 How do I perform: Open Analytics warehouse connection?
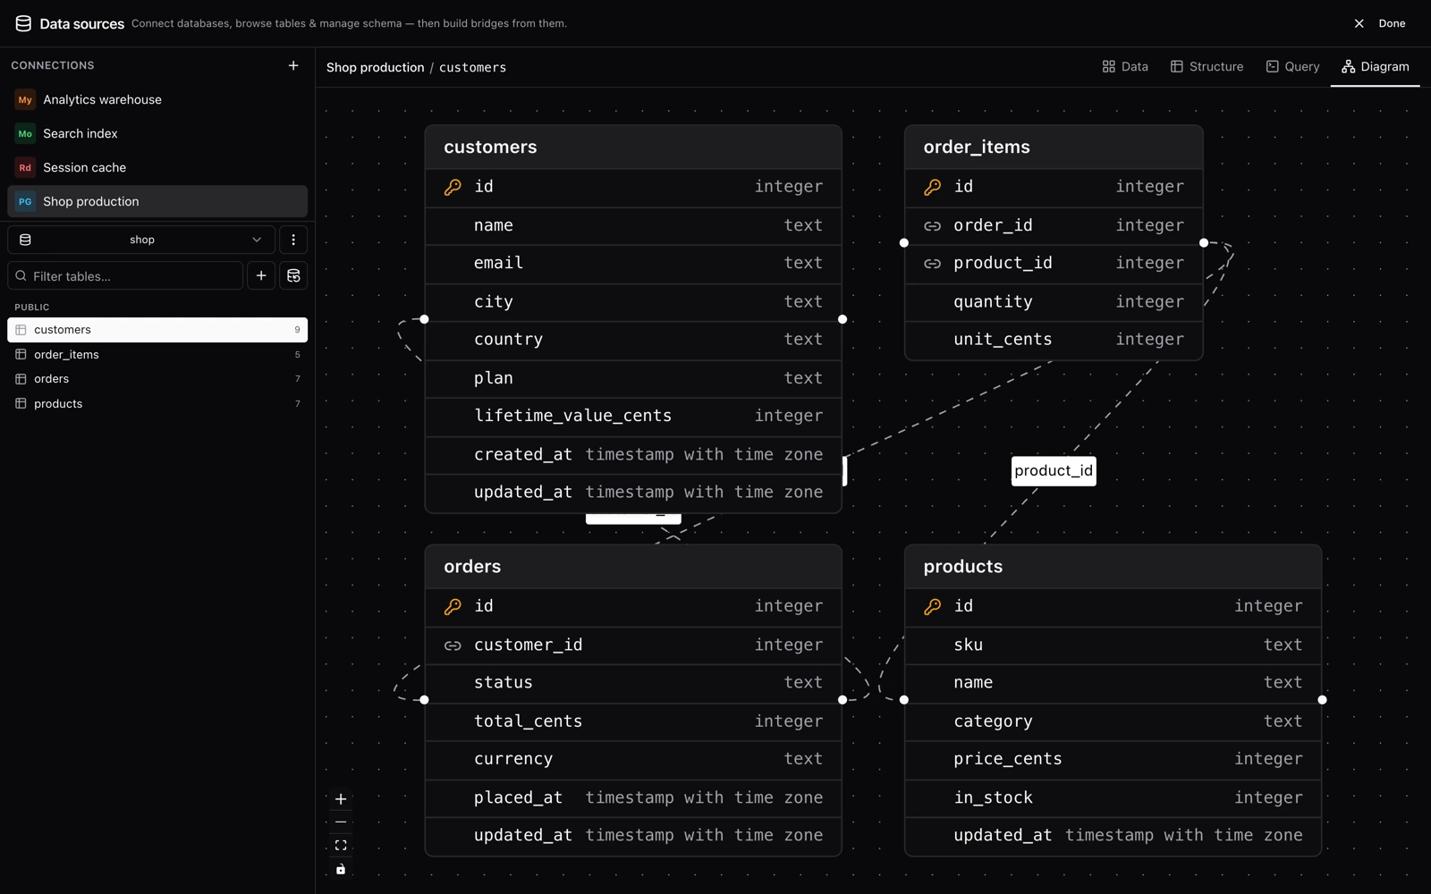coord(157,100)
